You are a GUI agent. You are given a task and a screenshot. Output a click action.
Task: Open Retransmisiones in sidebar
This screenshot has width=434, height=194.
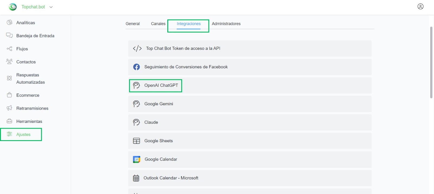(32, 108)
